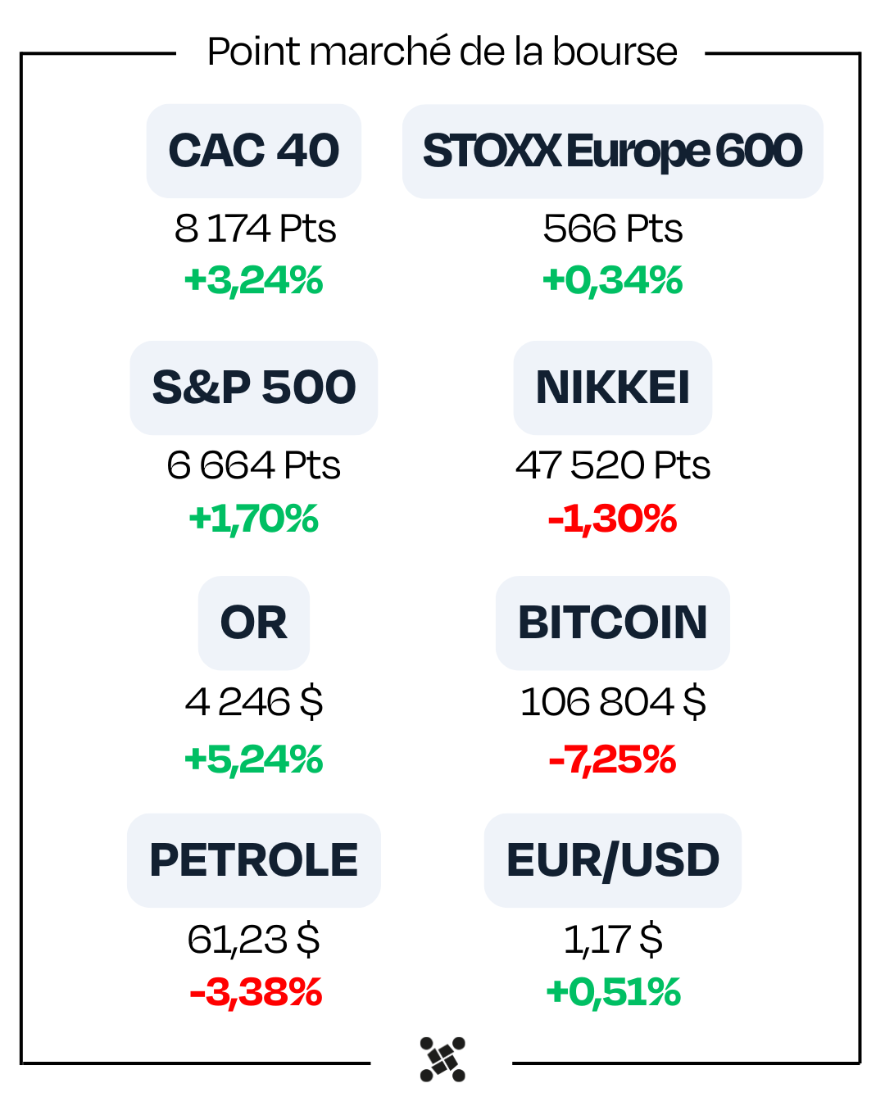Open the NIKKEI label badge

[612, 388]
